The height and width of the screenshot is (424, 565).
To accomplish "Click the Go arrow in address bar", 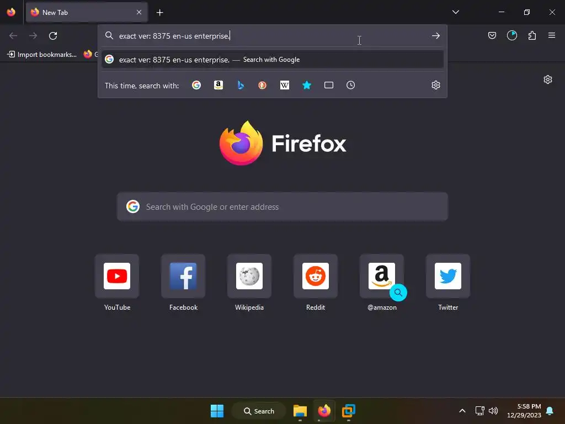I will pos(436,36).
